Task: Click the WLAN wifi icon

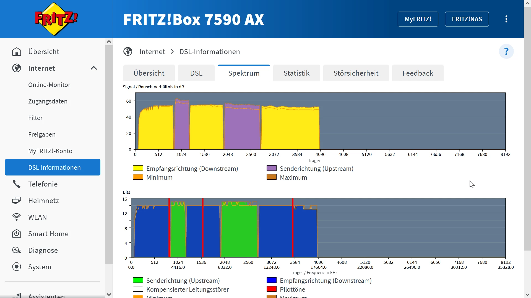Action: pos(17,217)
